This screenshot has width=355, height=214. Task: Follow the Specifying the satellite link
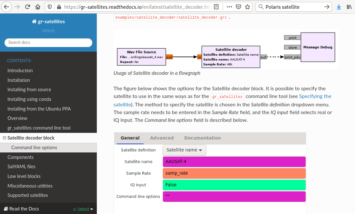click(315, 96)
